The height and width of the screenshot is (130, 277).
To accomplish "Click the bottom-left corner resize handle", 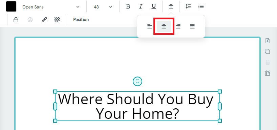I will click(55, 121).
